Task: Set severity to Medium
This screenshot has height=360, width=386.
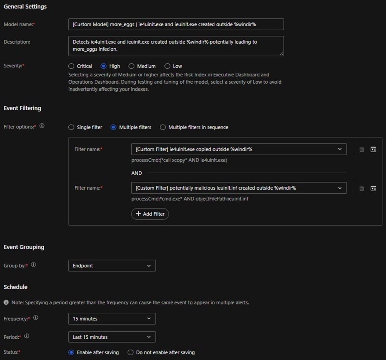Action: (132, 66)
